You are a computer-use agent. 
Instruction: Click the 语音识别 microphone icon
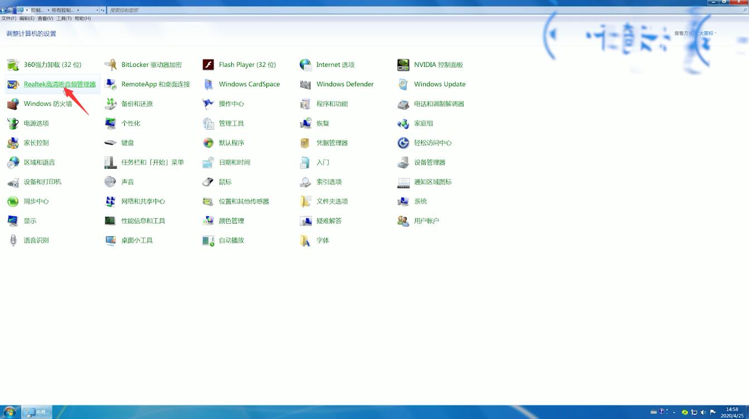point(13,240)
